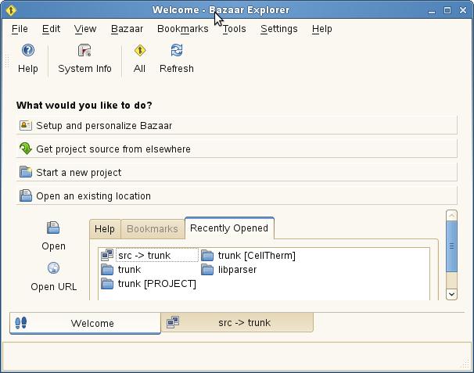Select the trunk [PROJECT] entry
Image resolution: width=474 pixels, height=373 pixels.
tap(156, 284)
